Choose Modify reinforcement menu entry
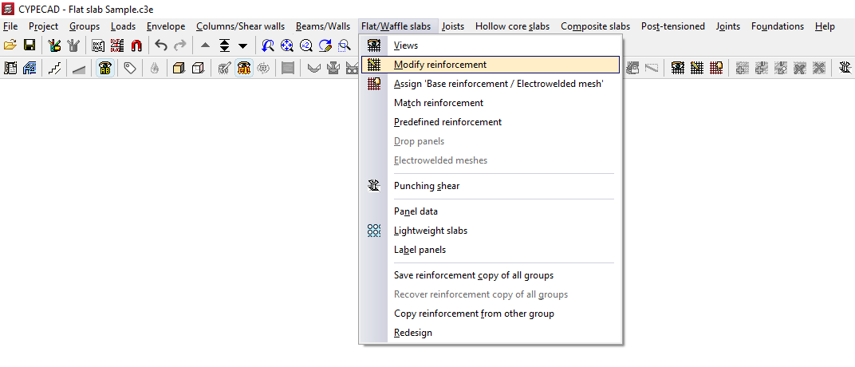This screenshot has height=367, width=855. click(490, 65)
